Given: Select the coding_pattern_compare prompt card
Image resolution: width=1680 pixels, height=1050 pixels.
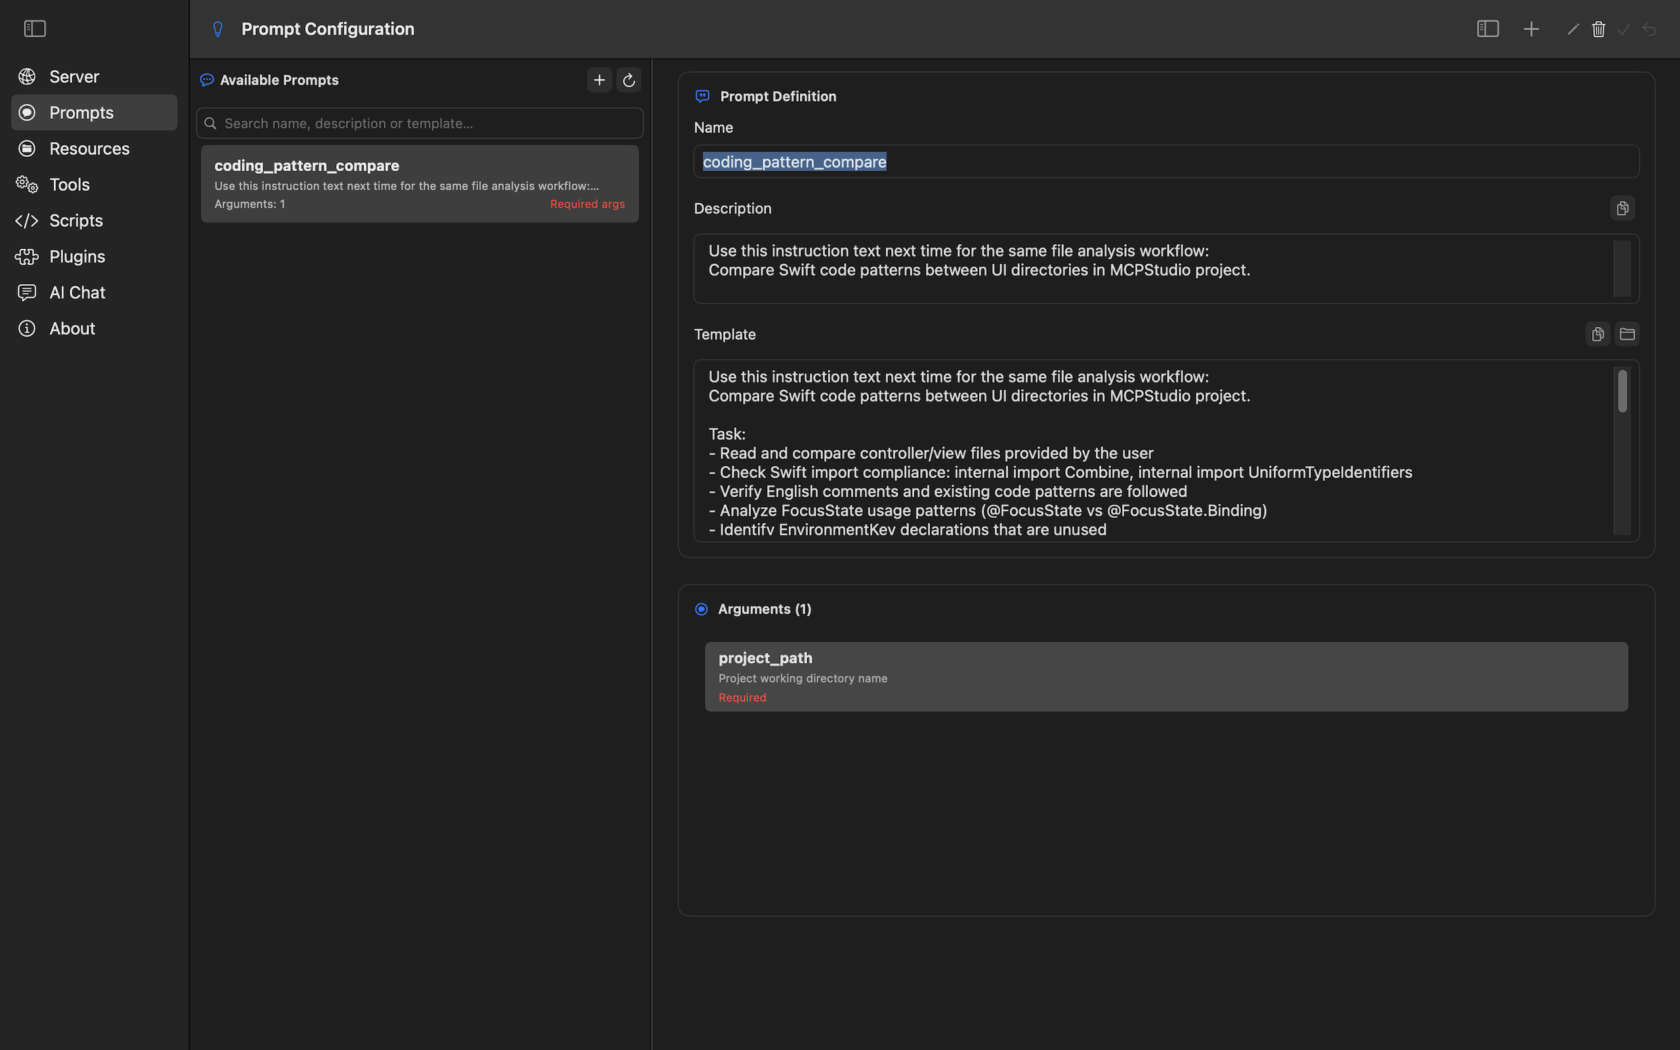Looking at the screenshot, I should click(419, 184).
